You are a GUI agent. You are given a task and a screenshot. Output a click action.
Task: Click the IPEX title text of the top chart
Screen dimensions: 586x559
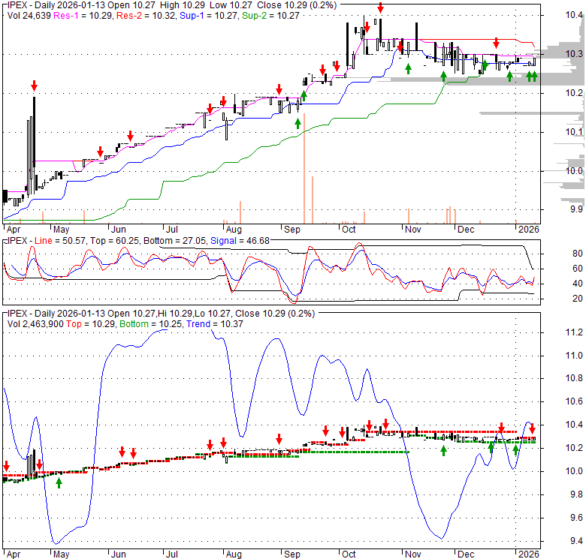[x=18, y=5]
